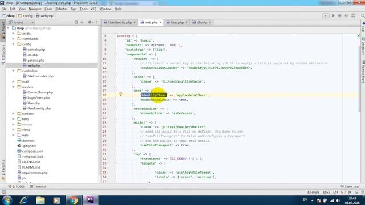Close the db.php editor tab
This screenshot has height=205, width=365.
[x=210, y=23]
